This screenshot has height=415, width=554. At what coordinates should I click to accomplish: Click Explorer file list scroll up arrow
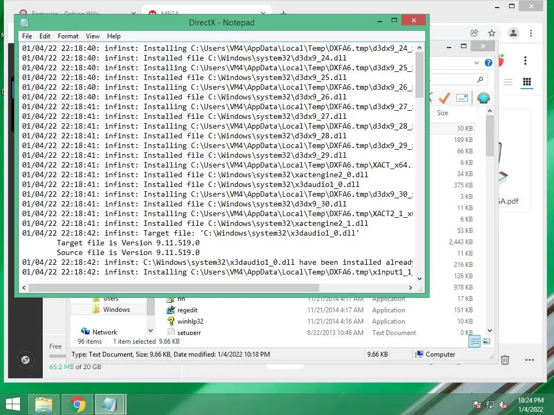coord(490,111)
